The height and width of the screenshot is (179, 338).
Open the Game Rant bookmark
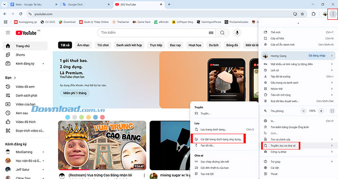[141, 22]
